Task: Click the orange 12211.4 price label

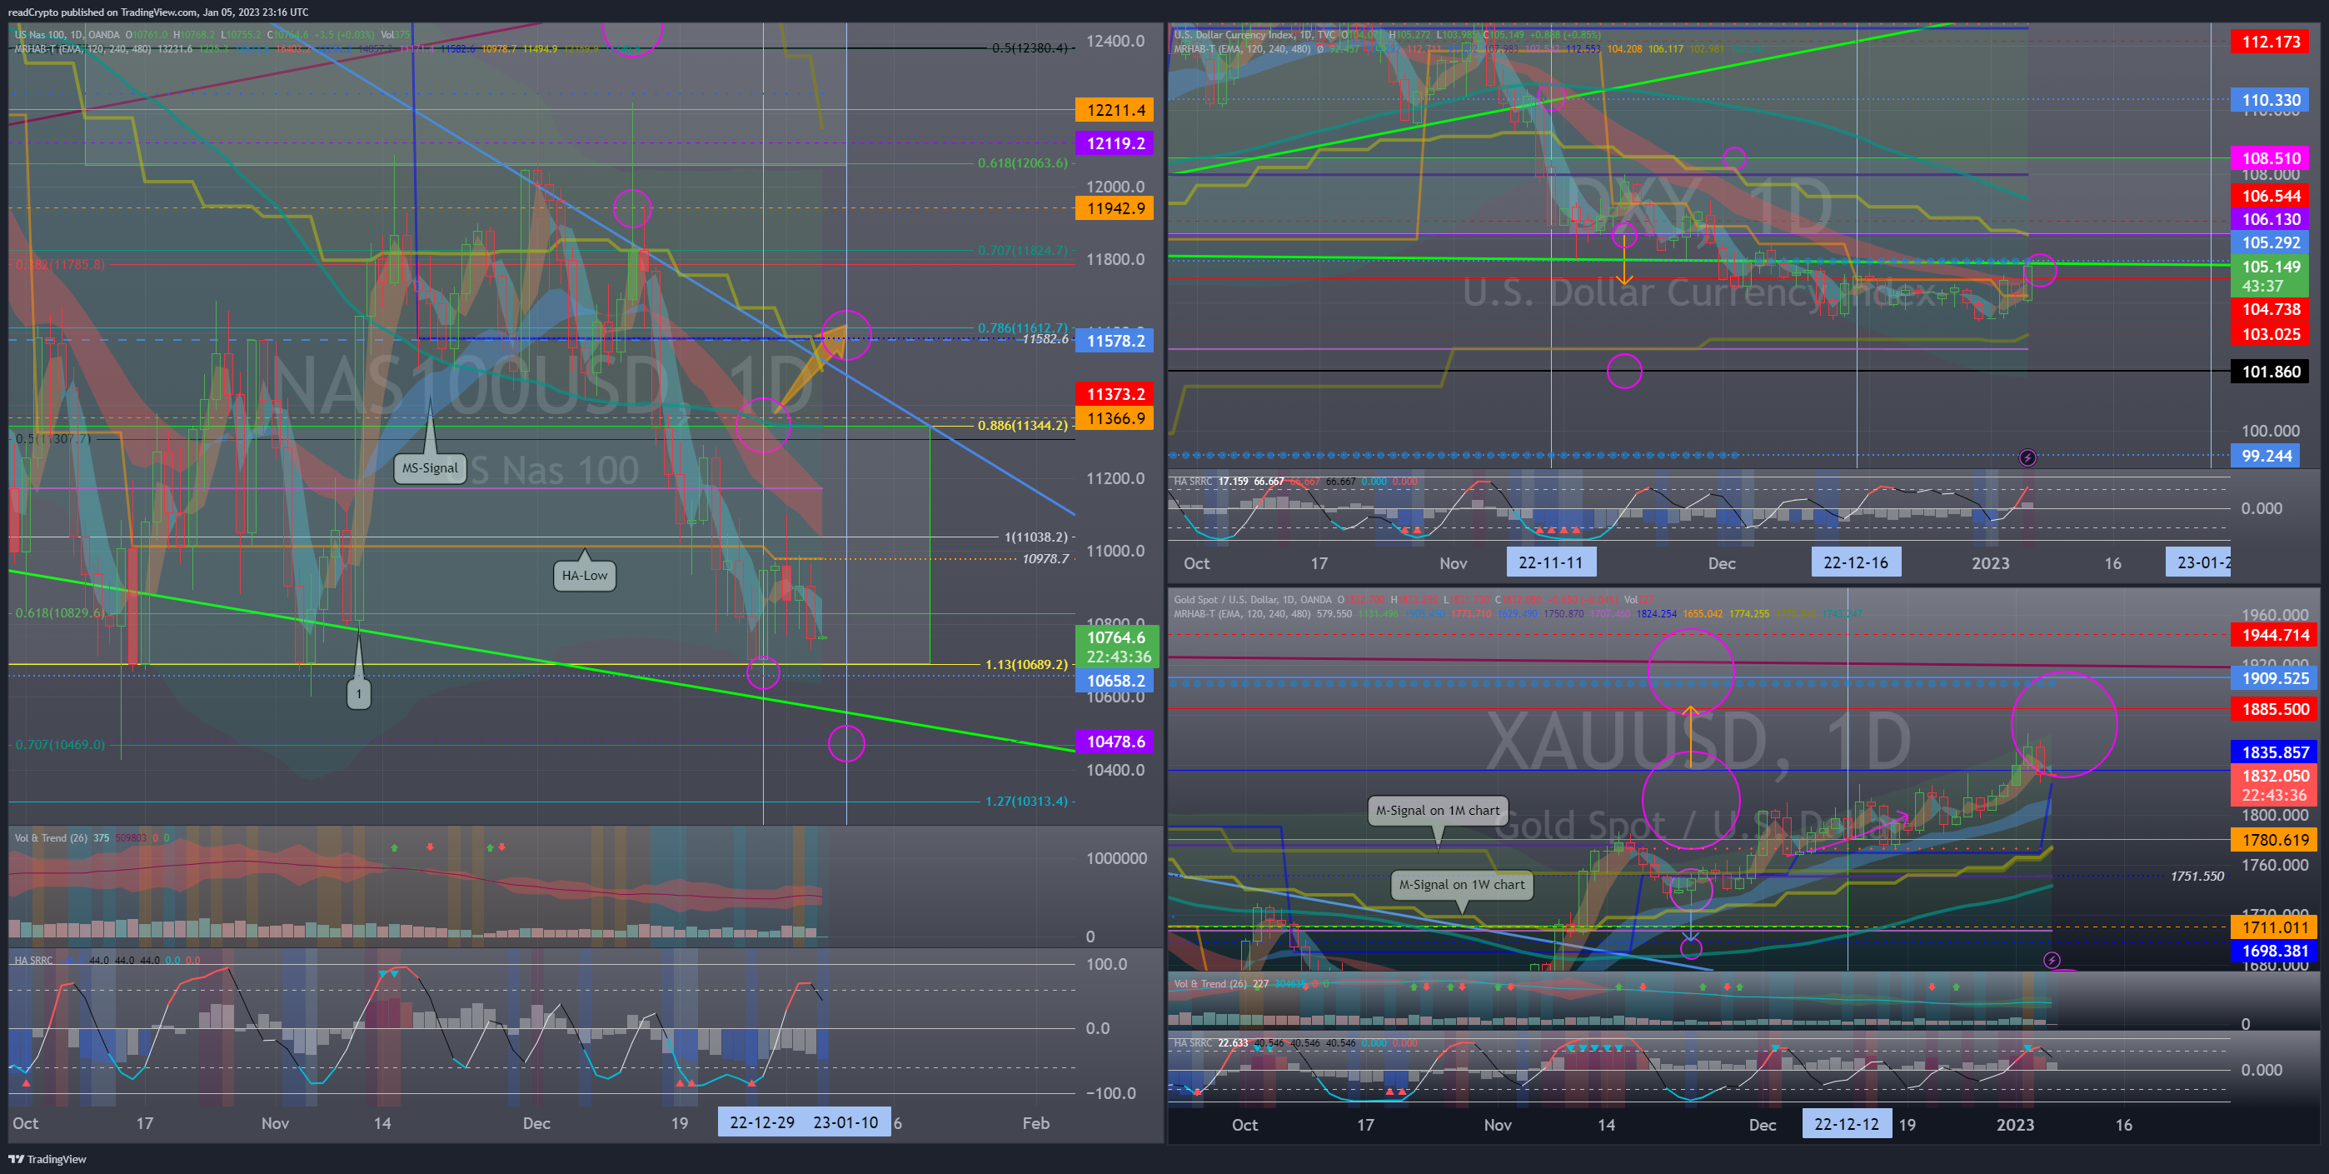Action: click(1114, 110)
